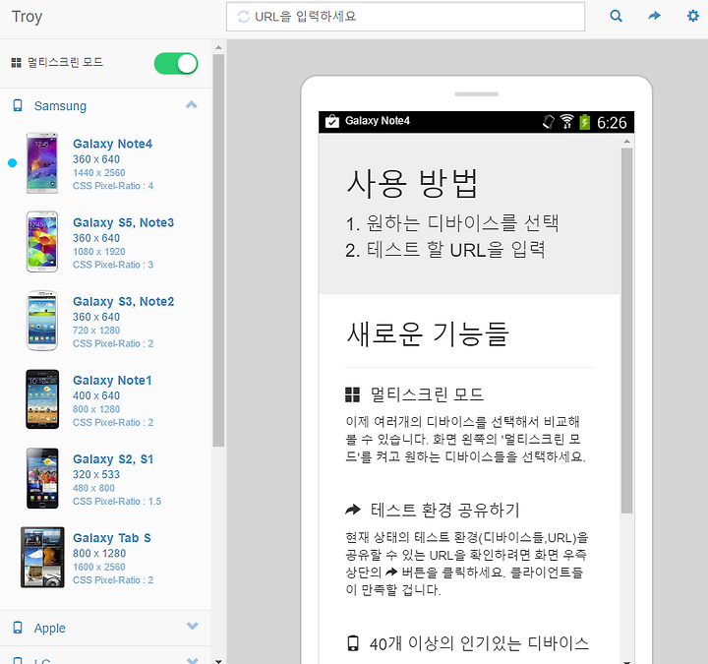Screen dimensions: 708x664
Task: Click the Samsung phone category icon
Action: tap(18, 105)
